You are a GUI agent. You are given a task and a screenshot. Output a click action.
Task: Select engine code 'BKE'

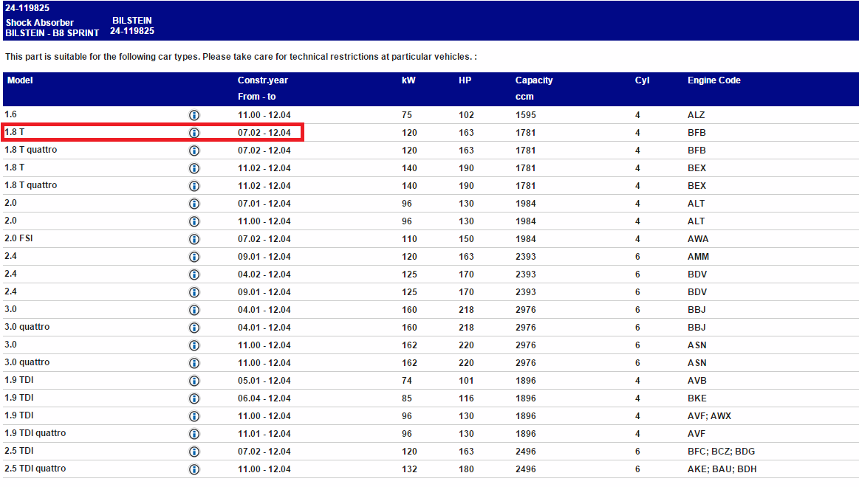click(x=697, y=398)
